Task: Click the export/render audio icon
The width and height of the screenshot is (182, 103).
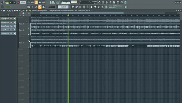Action: point(118,2)
